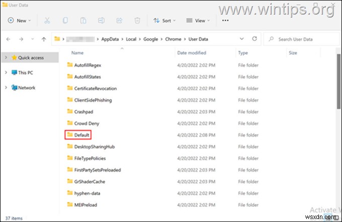Image resolution: width=342 pixels, height=222 pixels.
Task: Select the hyphen-data folder
Action: pos(87,193)
